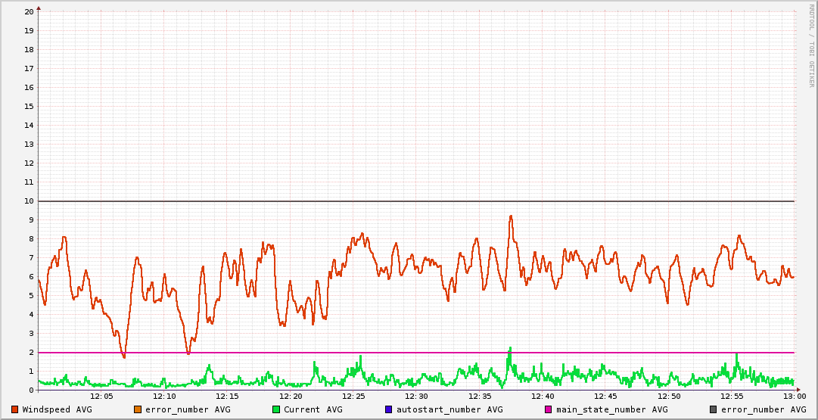Click the y-axis value 20 label
The height and width of the screenshot is (420, 818).
click(29, 12)
